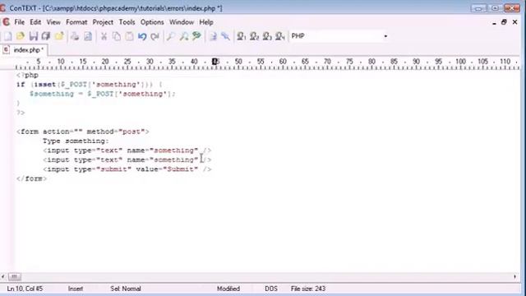This screenshot has width=526, height=296.
Task: Run user command 1
Action: click(241, 36)
